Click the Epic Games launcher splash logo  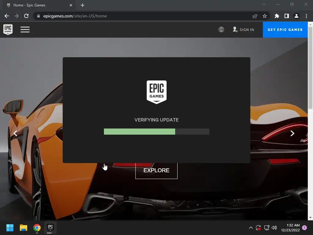tap(156, 92)
